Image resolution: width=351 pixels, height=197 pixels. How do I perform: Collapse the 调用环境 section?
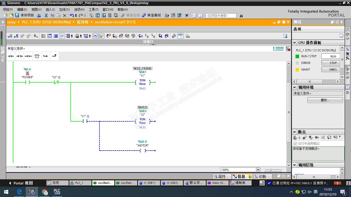(295, 87)
